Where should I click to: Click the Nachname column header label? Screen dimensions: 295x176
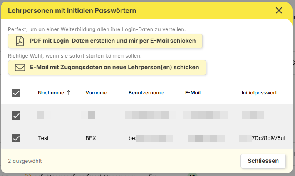[x=50, y=93]
